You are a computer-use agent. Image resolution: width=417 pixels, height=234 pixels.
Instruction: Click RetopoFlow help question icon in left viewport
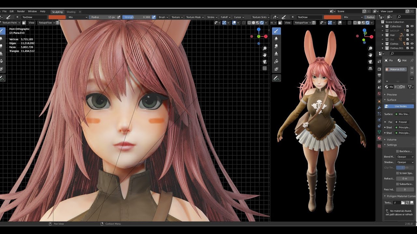pyautogui.click(x=58, y=23)
